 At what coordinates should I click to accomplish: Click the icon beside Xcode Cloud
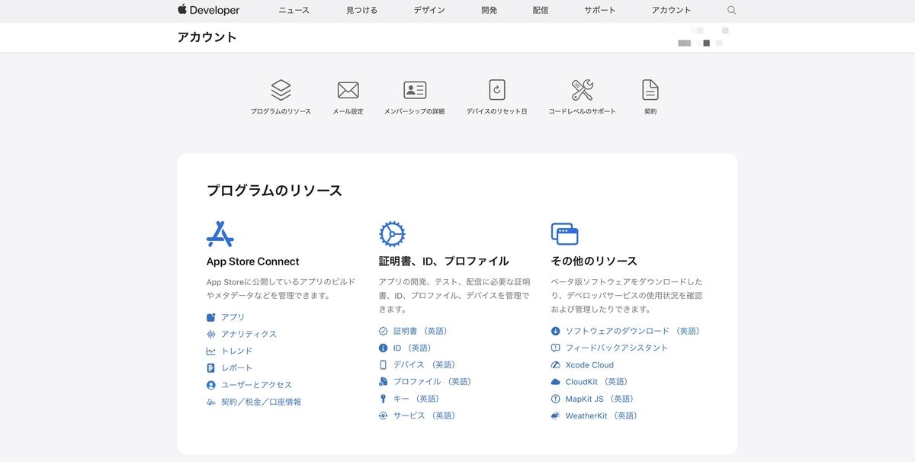(556, 364)
